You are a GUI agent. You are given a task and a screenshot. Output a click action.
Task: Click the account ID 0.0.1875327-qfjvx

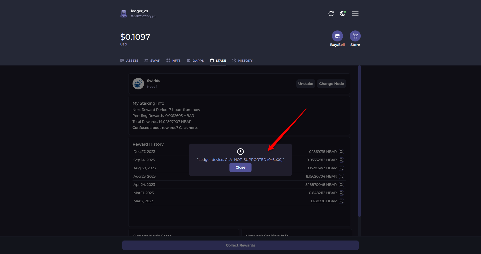pyautogui.click(x=143, y=16)
